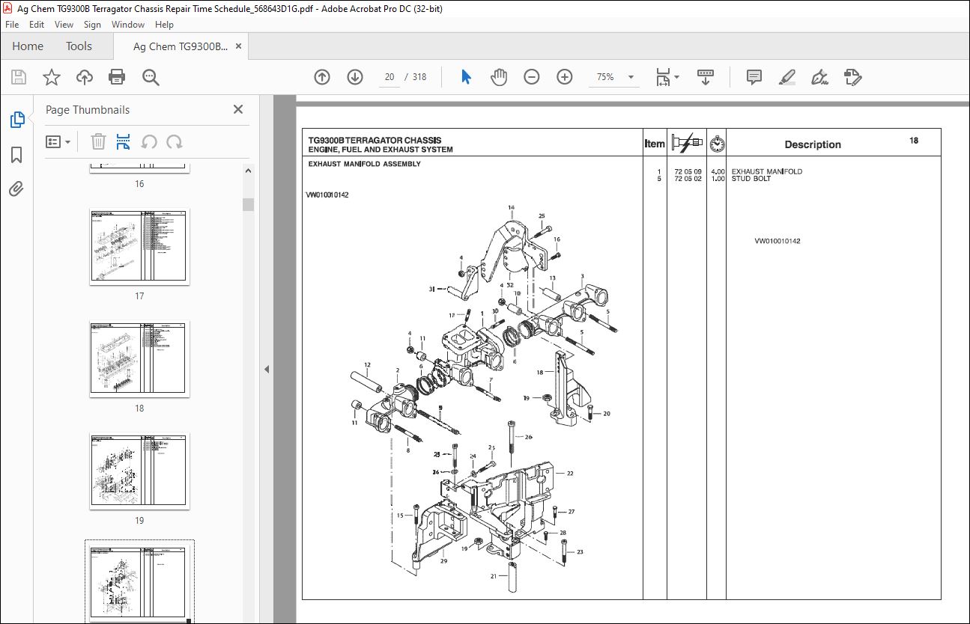Close the Page Thumbnails panel
970x624 pixels.
[238, 109]
